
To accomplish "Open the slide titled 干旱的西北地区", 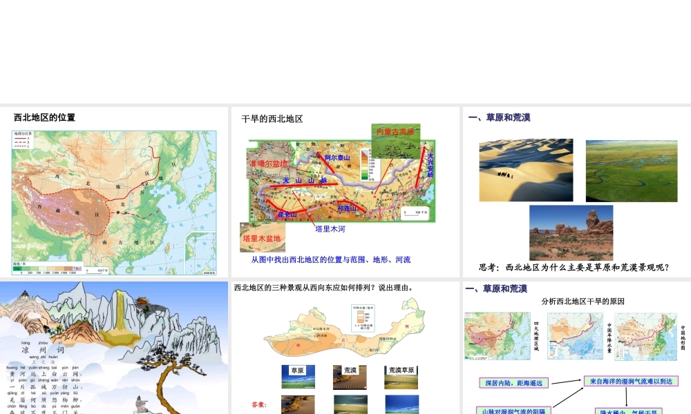I will coord(345,192).
